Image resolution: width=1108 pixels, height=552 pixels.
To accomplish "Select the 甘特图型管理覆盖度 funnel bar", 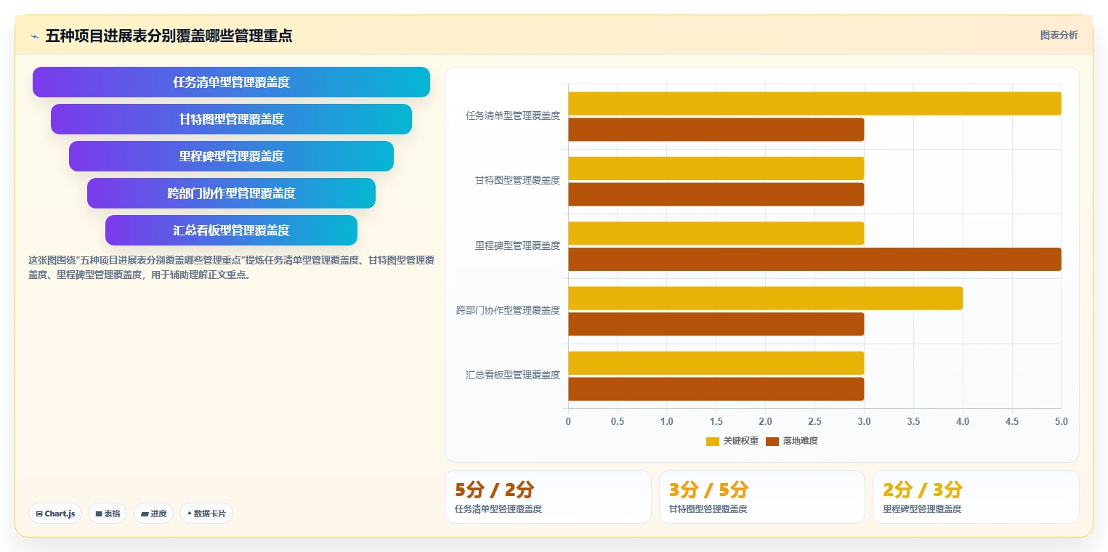I will [x=231, y=119].
